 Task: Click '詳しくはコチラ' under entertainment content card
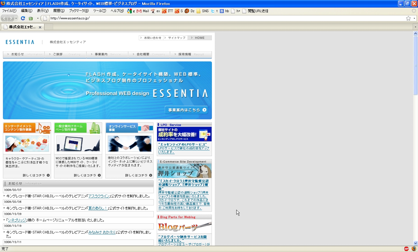pos(36,175)
